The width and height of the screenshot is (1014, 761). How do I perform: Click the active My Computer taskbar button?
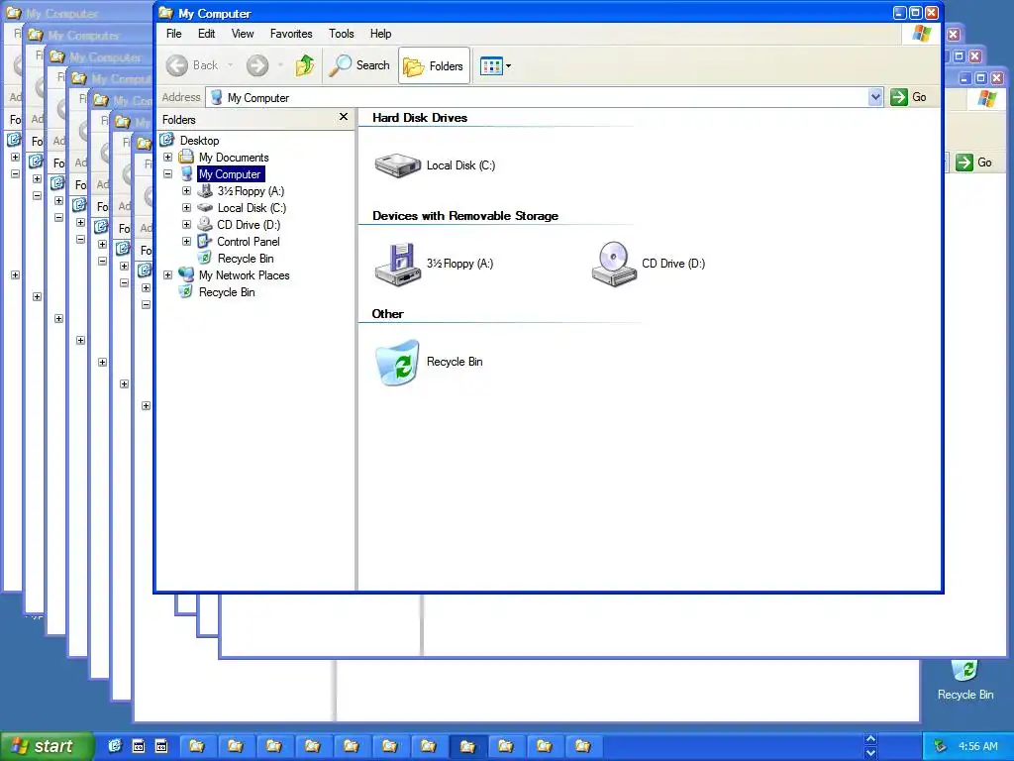pos(468,746)
